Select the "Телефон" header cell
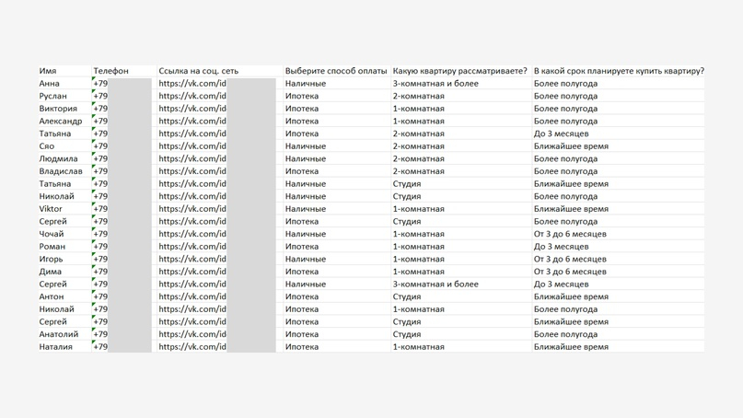743x418 pixels. click(111, 71)
